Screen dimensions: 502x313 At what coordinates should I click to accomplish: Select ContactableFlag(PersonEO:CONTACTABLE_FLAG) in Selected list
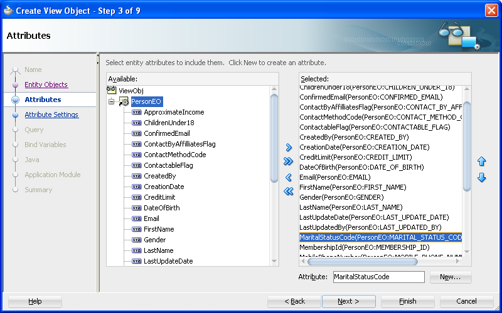tap(380, 127)
